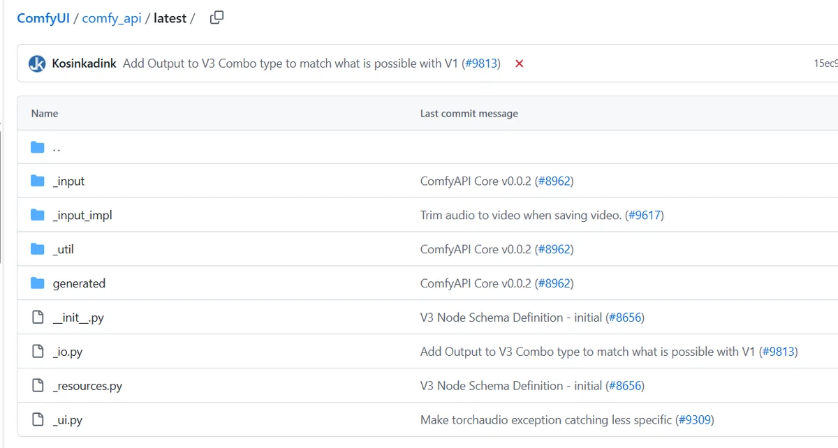Open the __init__.py file
Viewport: 838px width, 448px height.
pyautogui.click(x=78, y=318)
